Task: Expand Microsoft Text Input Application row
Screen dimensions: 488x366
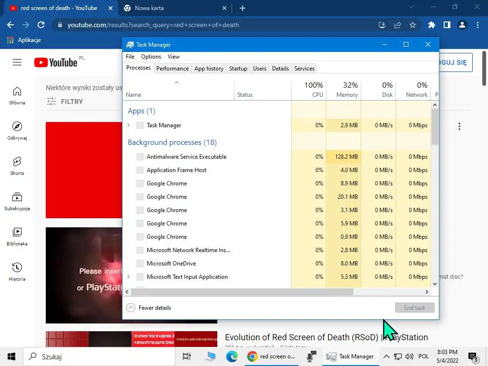Action: 129,276
